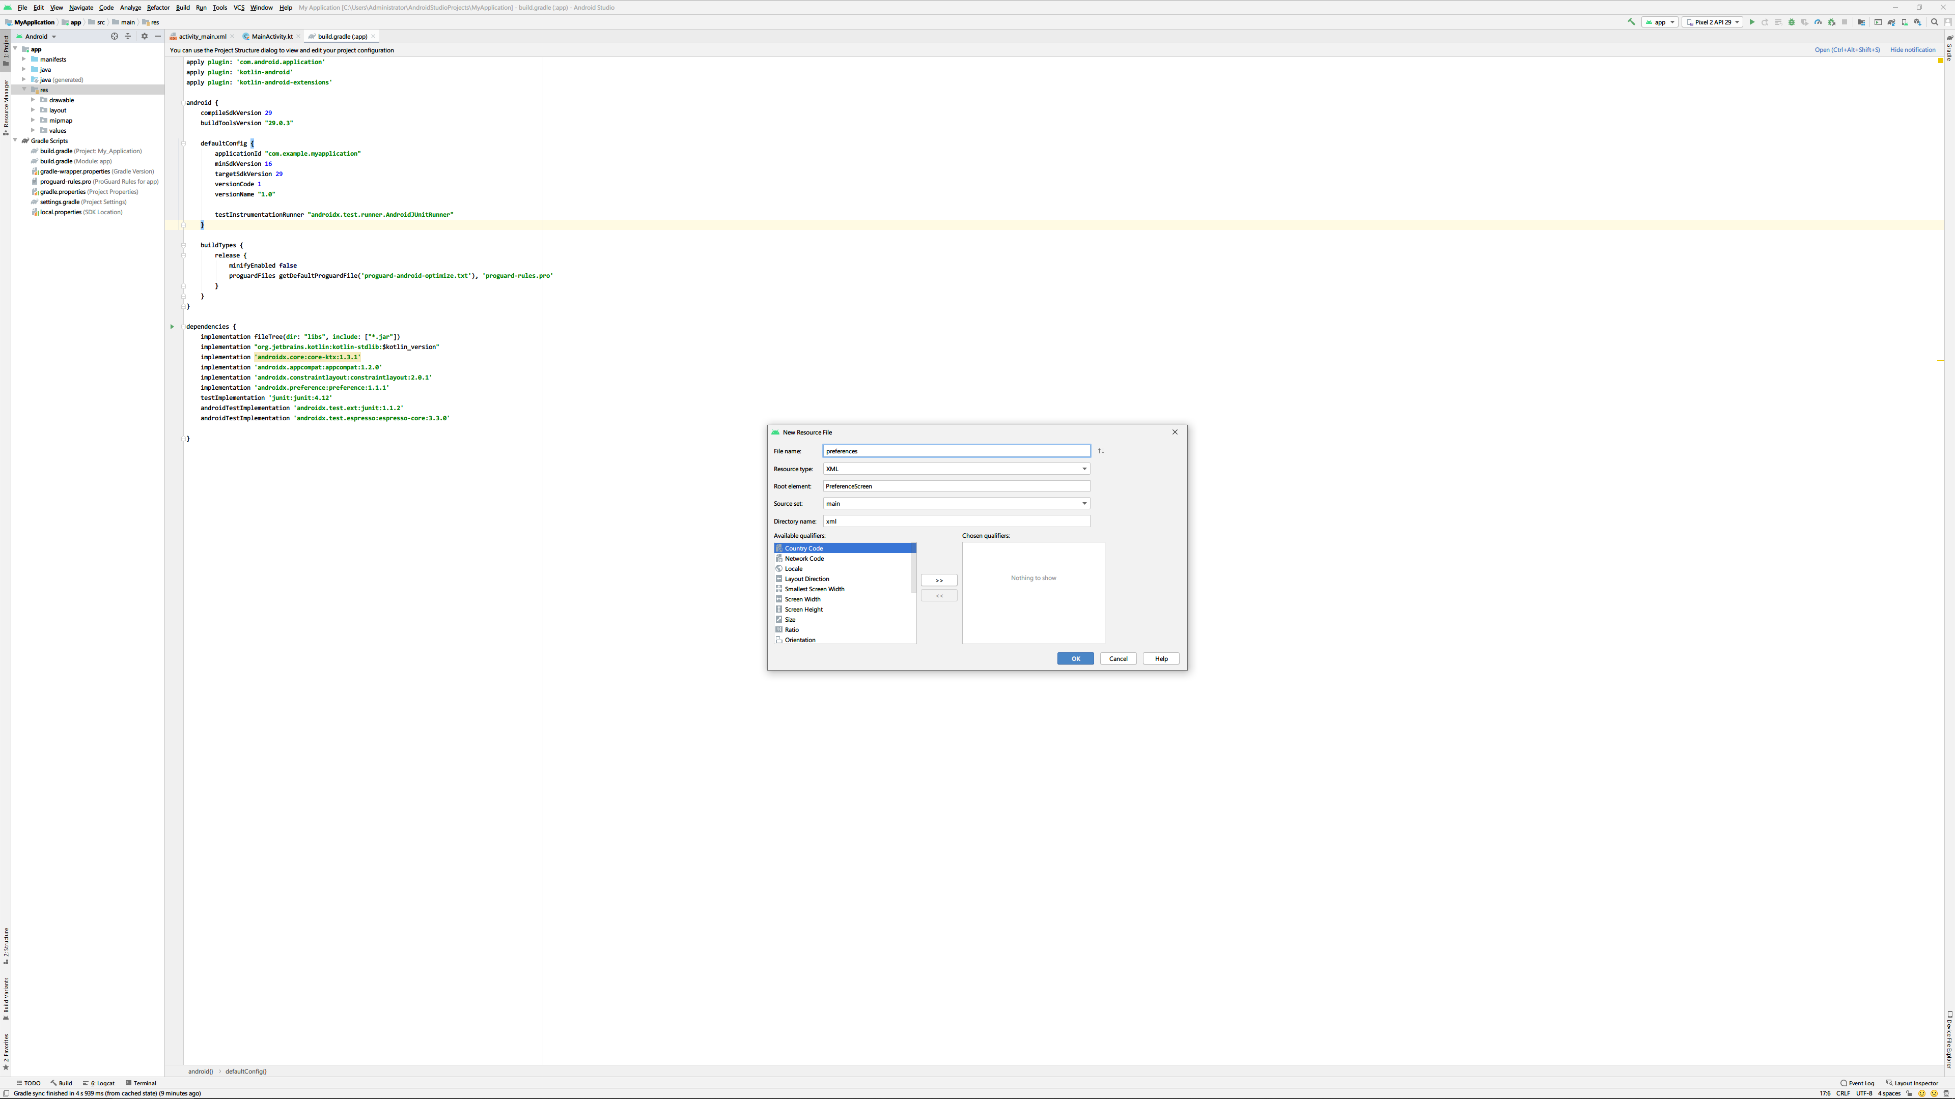Run the app with green play icon
The height and width of the screenshot is (1099, 1955).
(x=1752, y=22)
